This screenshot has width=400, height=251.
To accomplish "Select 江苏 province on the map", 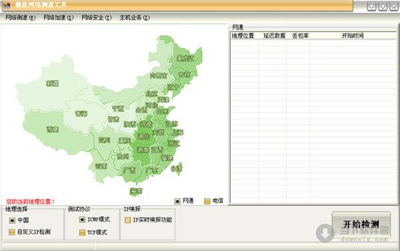I will 172,124.
